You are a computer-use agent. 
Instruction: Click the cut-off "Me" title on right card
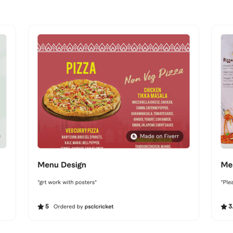[227, 165]
